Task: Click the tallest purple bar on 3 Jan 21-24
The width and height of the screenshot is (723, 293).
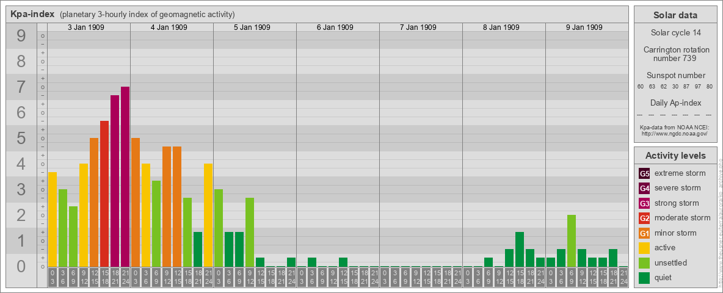Action: click(125, 177)
